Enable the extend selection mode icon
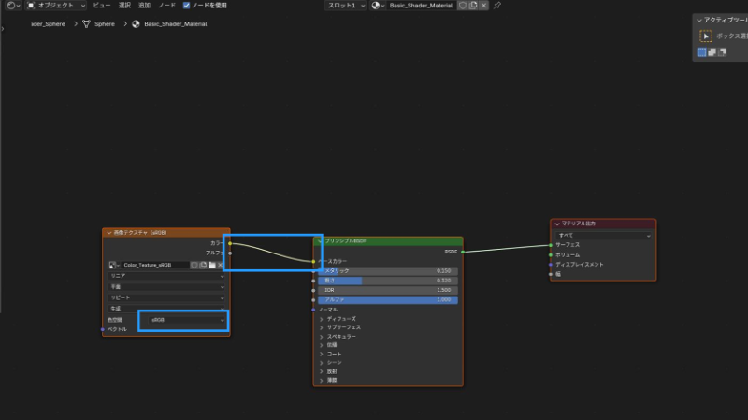The width and height of the screenshot is (748, 420). [x=712, y=52]
